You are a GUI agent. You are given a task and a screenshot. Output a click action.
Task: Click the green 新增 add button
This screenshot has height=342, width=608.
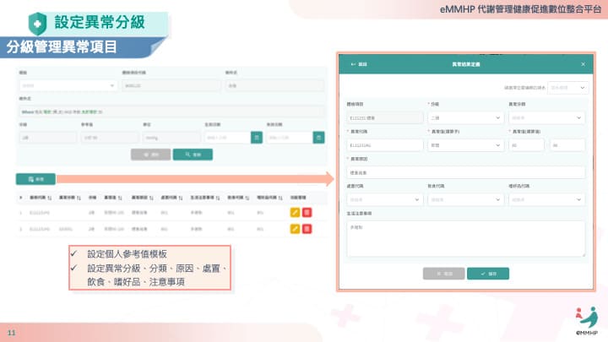coord(35,179)
